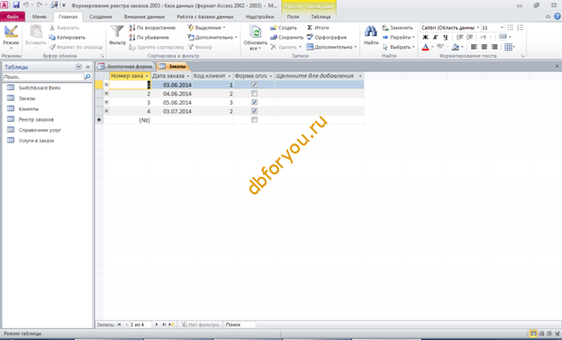Apply bold Ж formatting
The width and height of the screenshot is (562, 340).
click(425, 37)
